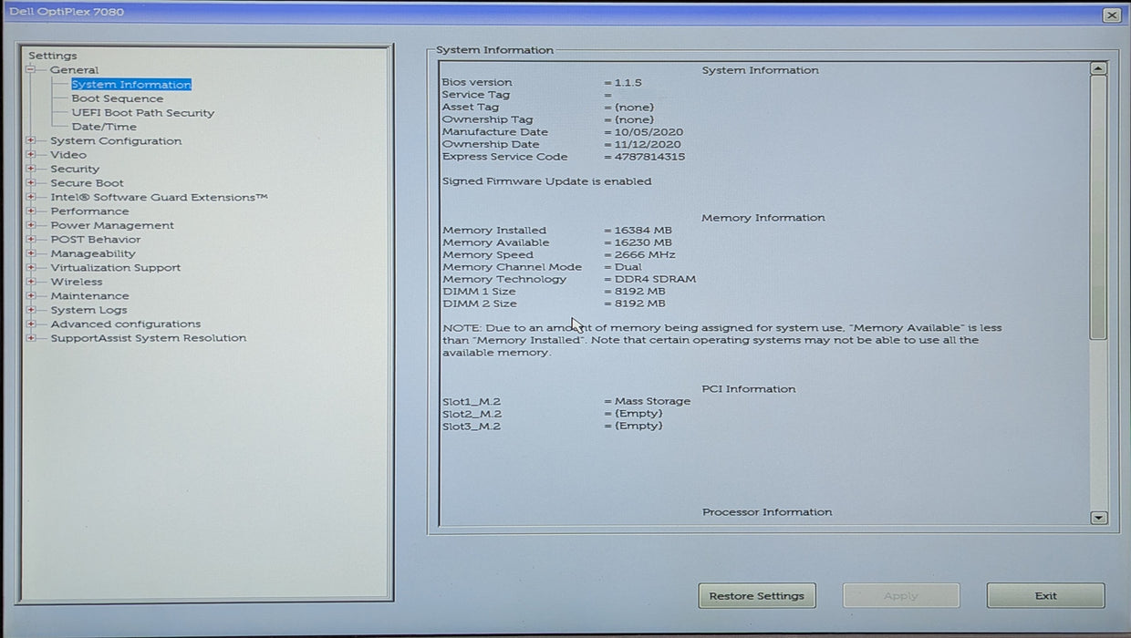Open Date/Time settings

(104, 127)
